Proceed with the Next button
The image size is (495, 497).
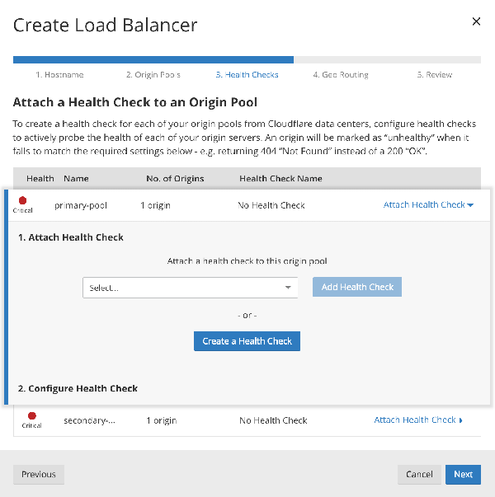[463, 474]
